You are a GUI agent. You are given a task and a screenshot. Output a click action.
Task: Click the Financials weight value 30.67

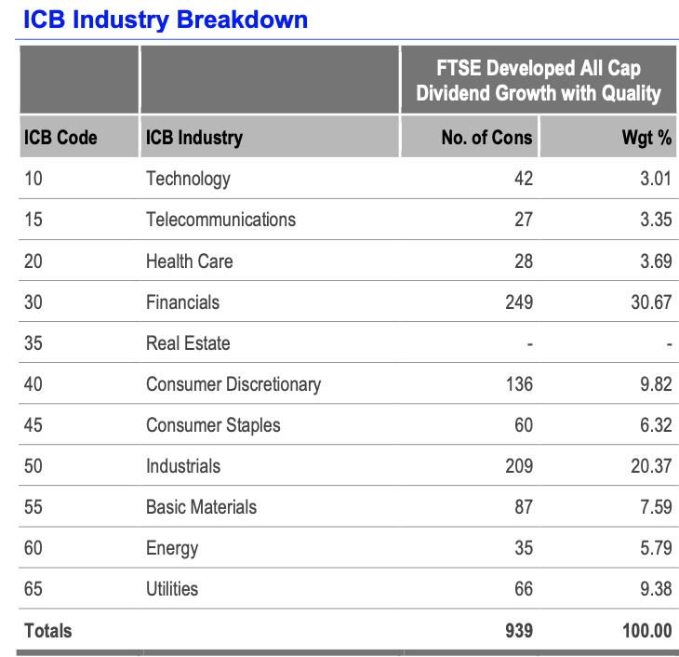tap(651, 302)
